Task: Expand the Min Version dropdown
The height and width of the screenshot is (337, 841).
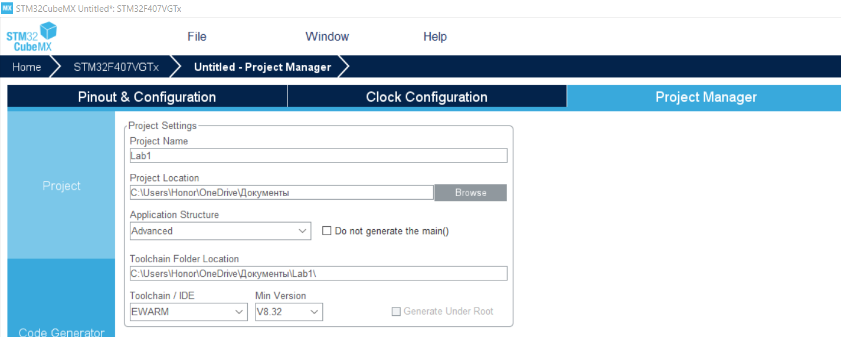Action: pos(289,312)
